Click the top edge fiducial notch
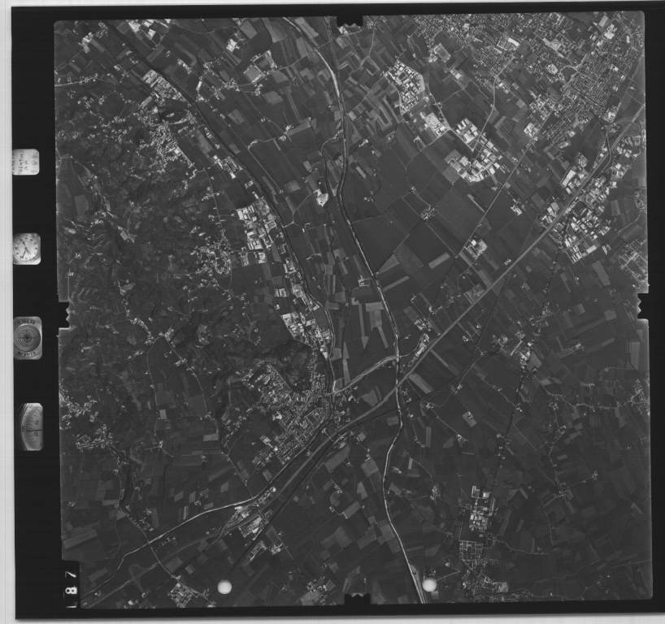The width and height of the screenshot is (665, 624). (x=349, y=19)
